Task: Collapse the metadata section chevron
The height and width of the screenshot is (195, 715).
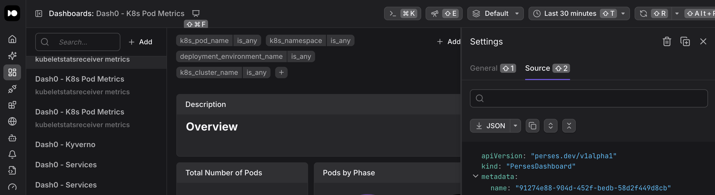Action: (475, 176)
